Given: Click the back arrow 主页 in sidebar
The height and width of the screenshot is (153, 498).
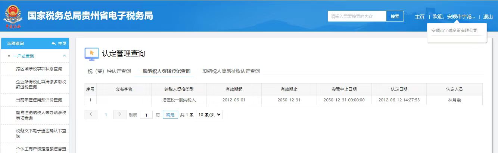Looking at the screenshot, I should [x=59, y=43].
